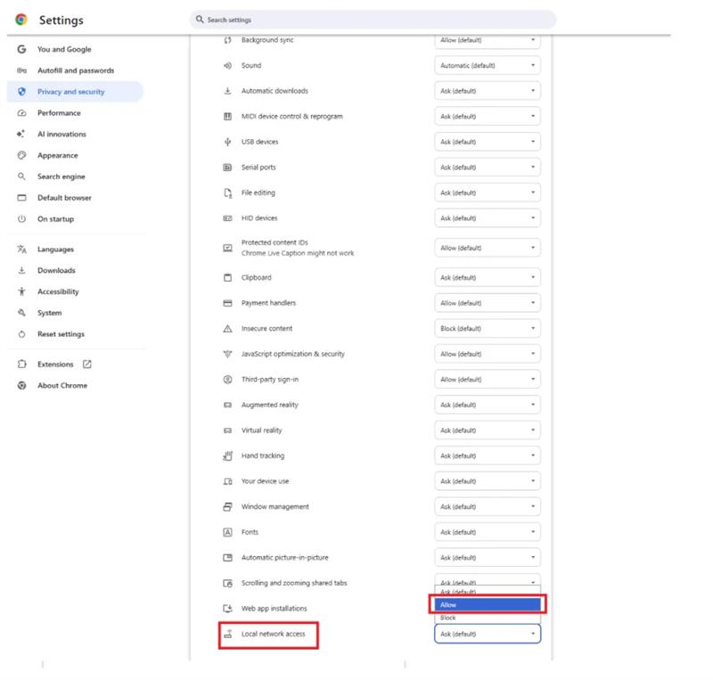The width and height of the screenshot is (713, 680).
Task: Click the picture-in-picture icon
Action: click(x=227, y=557)
